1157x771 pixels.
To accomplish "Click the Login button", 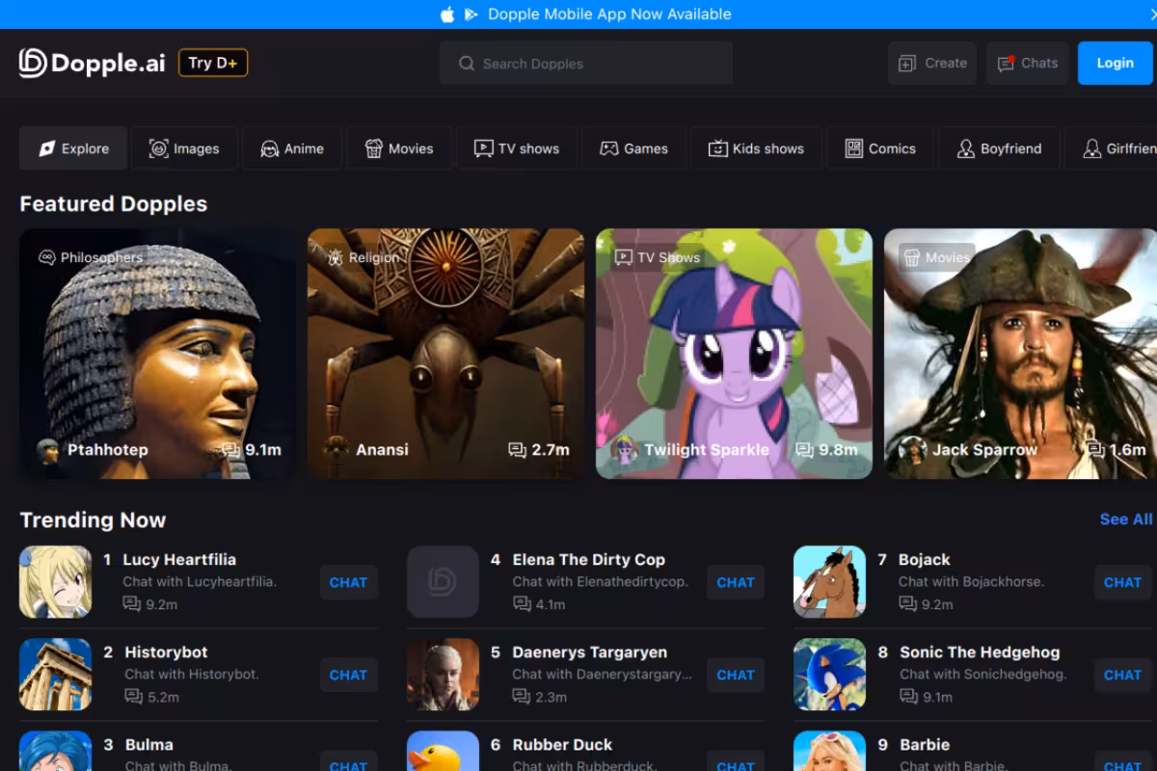I will coord(1116,64).
